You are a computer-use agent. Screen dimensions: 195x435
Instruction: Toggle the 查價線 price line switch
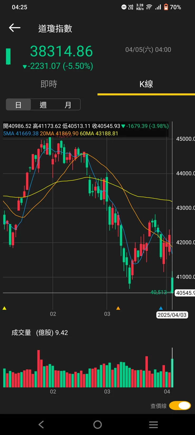click(180, 405)
